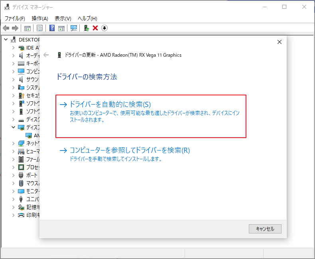The height and width of the screenshot is (259, 315).
Task: Click the show/hide console tree toolbar icon
Action: pos(28,28)
